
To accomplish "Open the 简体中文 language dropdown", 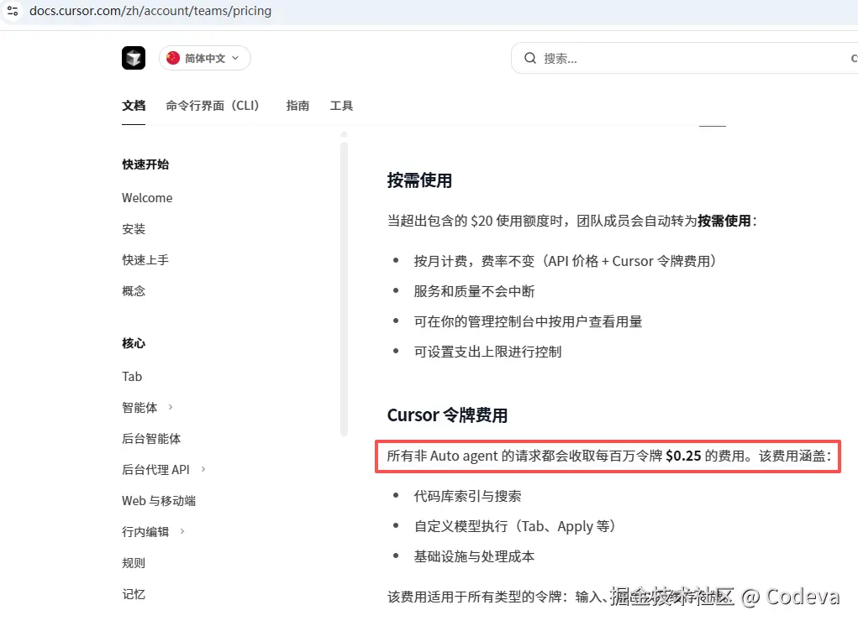I will (204, 58).
